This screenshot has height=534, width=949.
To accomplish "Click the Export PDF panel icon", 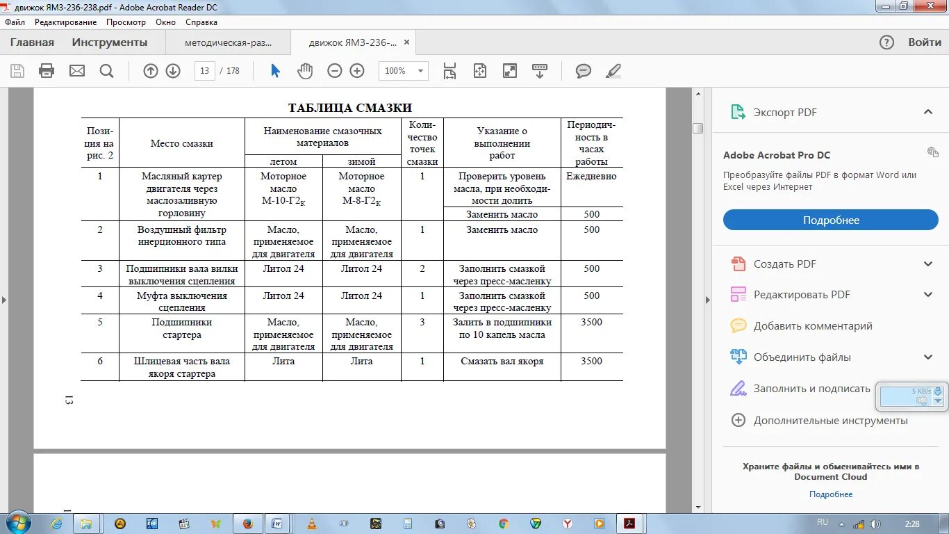I will (x=737, y=112).
